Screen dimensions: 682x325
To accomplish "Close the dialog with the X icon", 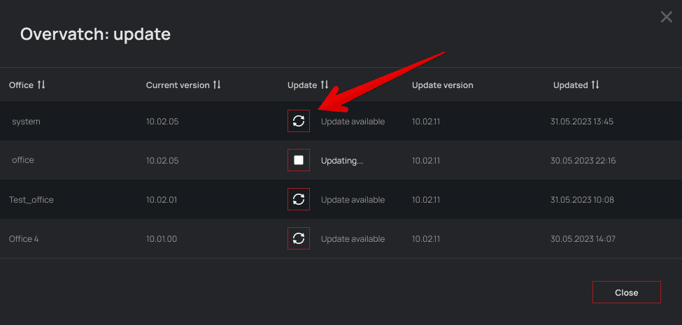I will click(x=666, y=17).
